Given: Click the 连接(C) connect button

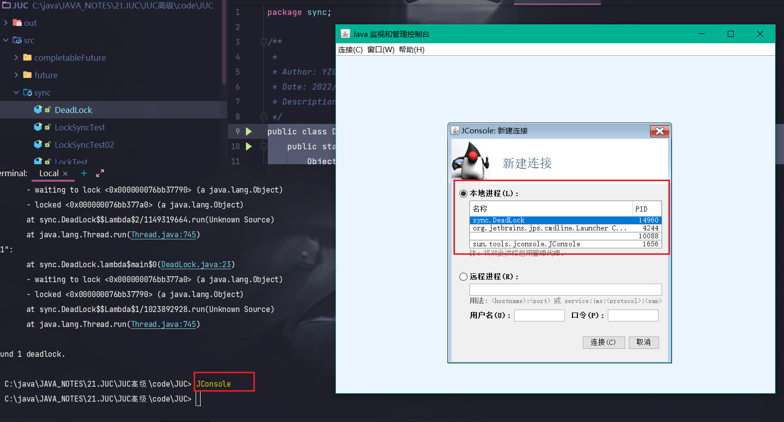Looking at the screenshot, I should coord(604,342).
